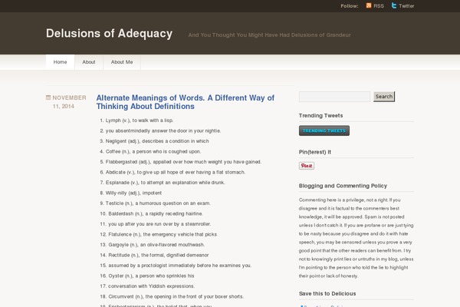
Task: Click inside the search input field
Action: pos(334,97)
